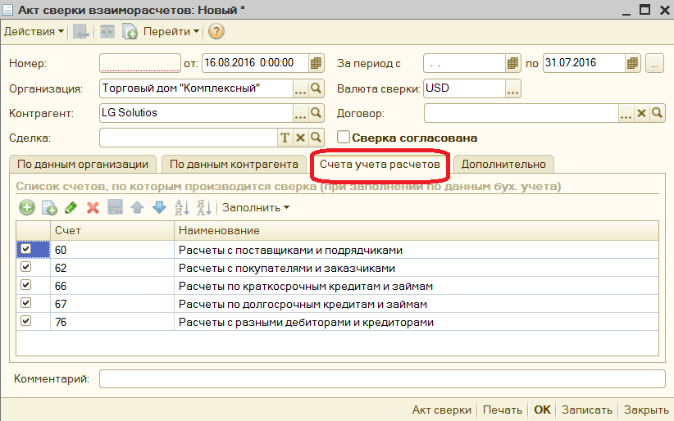Open the Дополнительно tab
The height and width of the screenshot is (421, 674).
point(503,164)
